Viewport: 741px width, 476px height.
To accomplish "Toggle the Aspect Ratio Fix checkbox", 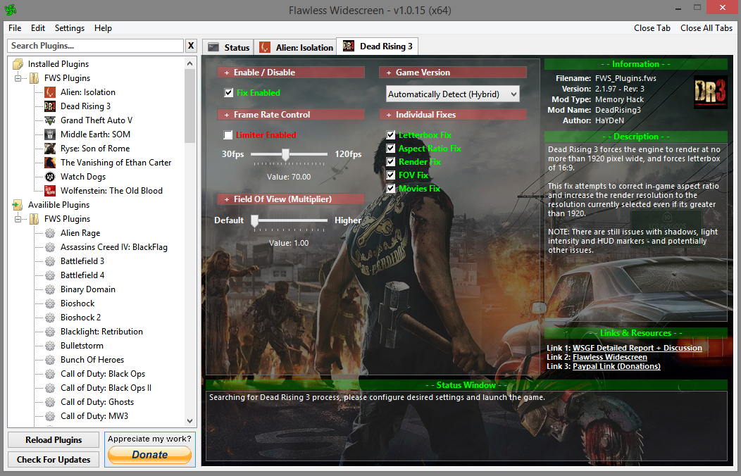I will click(x=390, y=149).
